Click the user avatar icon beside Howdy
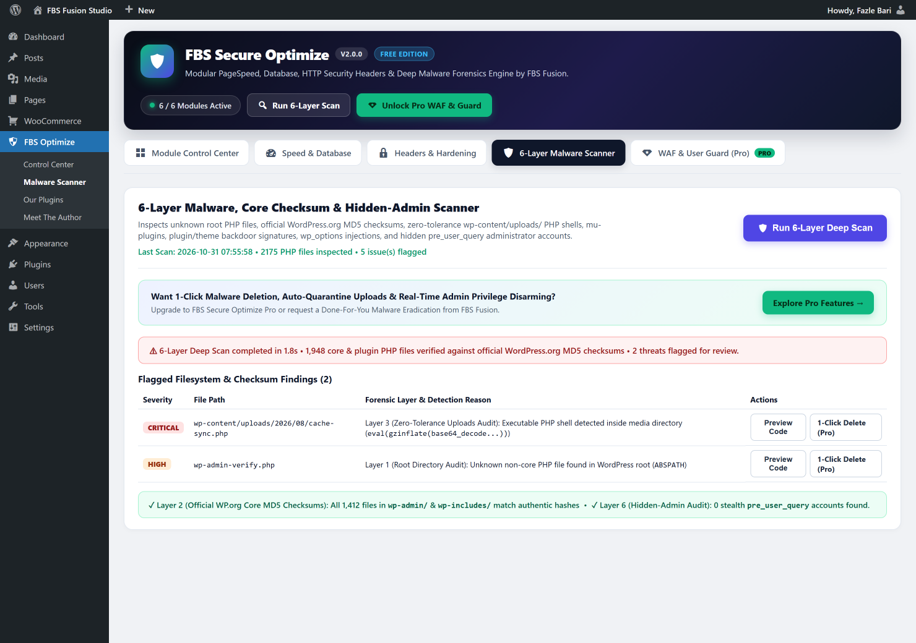The height and width of the screenshot is (643, 916). tap(901, 10)
